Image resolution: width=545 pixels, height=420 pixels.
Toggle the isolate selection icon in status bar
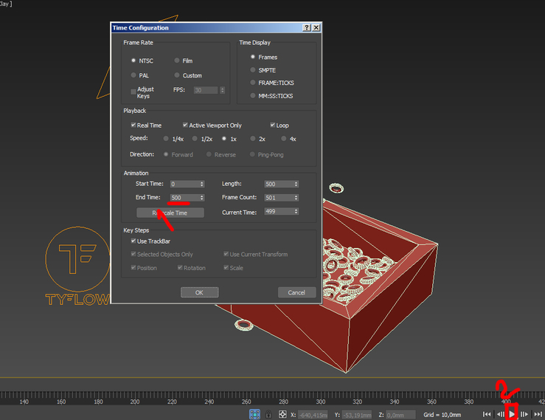(x=254, y=414)
